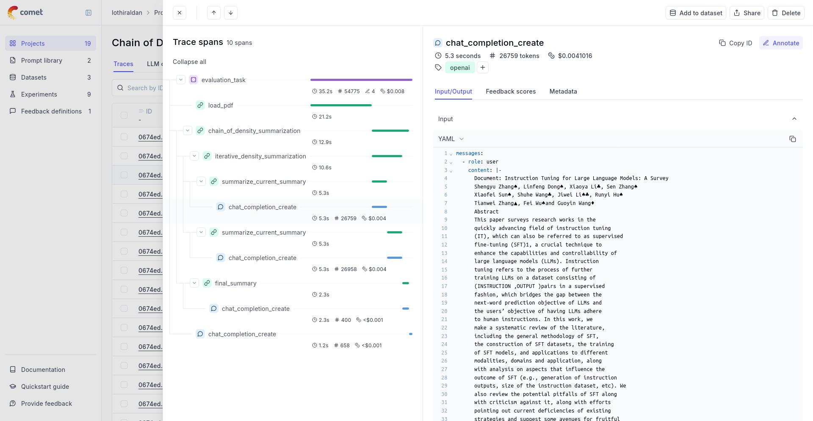Open the Experiments section
813x421 pixels.
39,94
